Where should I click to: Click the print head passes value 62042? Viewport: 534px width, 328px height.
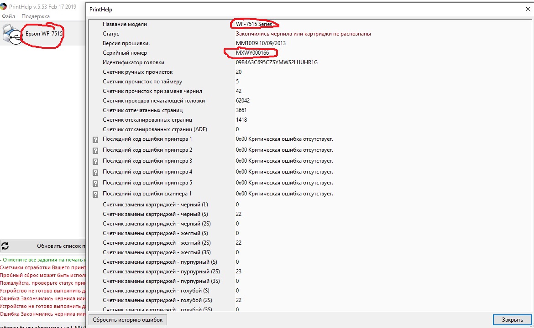coord(242,101)
